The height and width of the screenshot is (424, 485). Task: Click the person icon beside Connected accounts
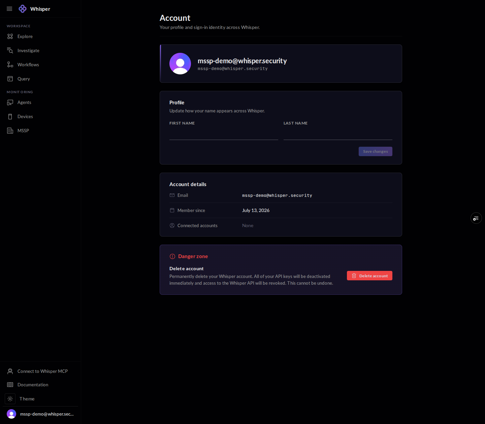(x=172, y=225)
